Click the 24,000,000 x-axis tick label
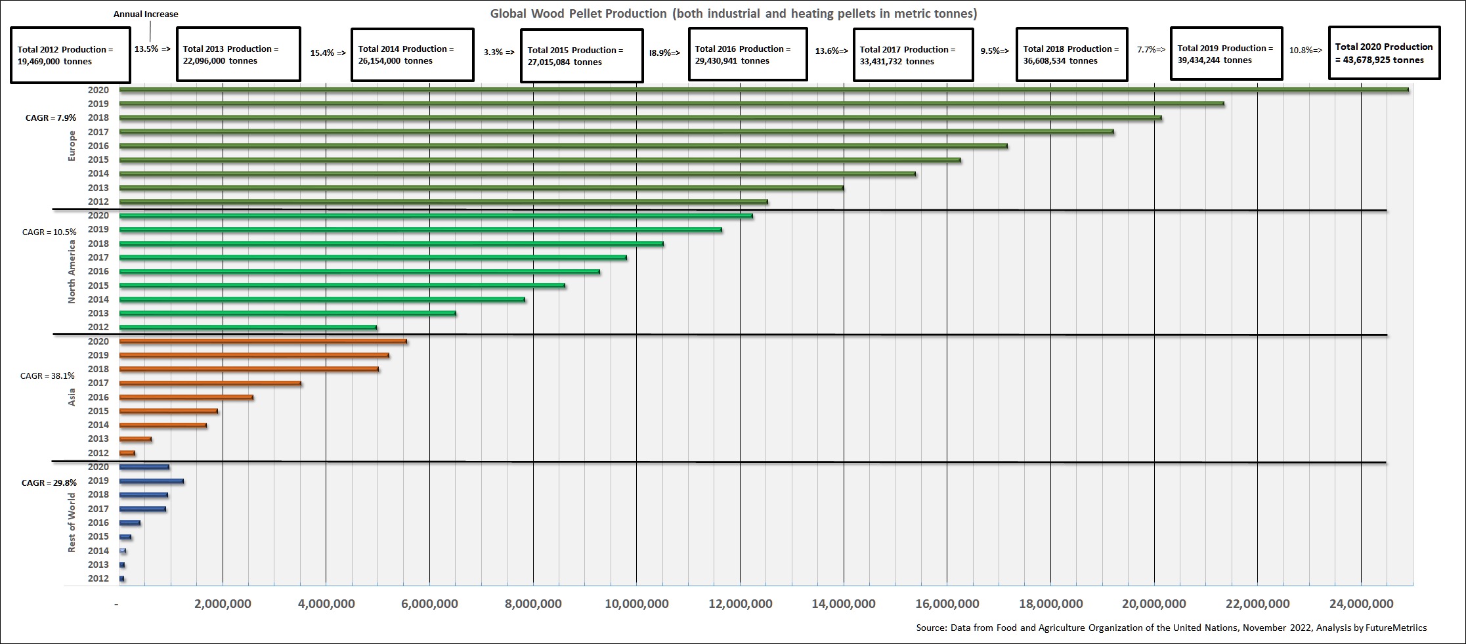Screen dimensions: 1466x644 pos(1360,604)
